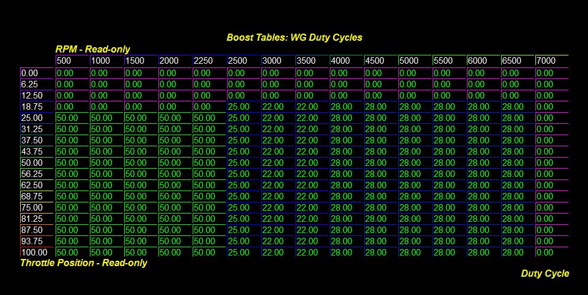This screenshot has width=588, height=295.
Task: Click duty cell at 2500 RPM, 18.75 throttle
Action: 243,107
